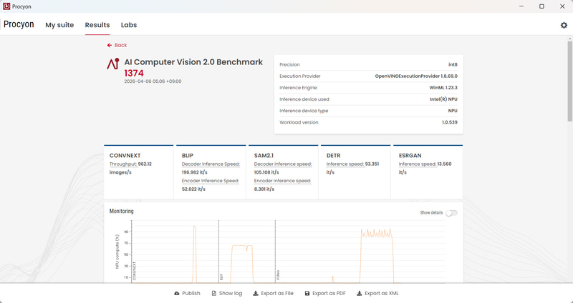Select the DETR score card title

333,155
